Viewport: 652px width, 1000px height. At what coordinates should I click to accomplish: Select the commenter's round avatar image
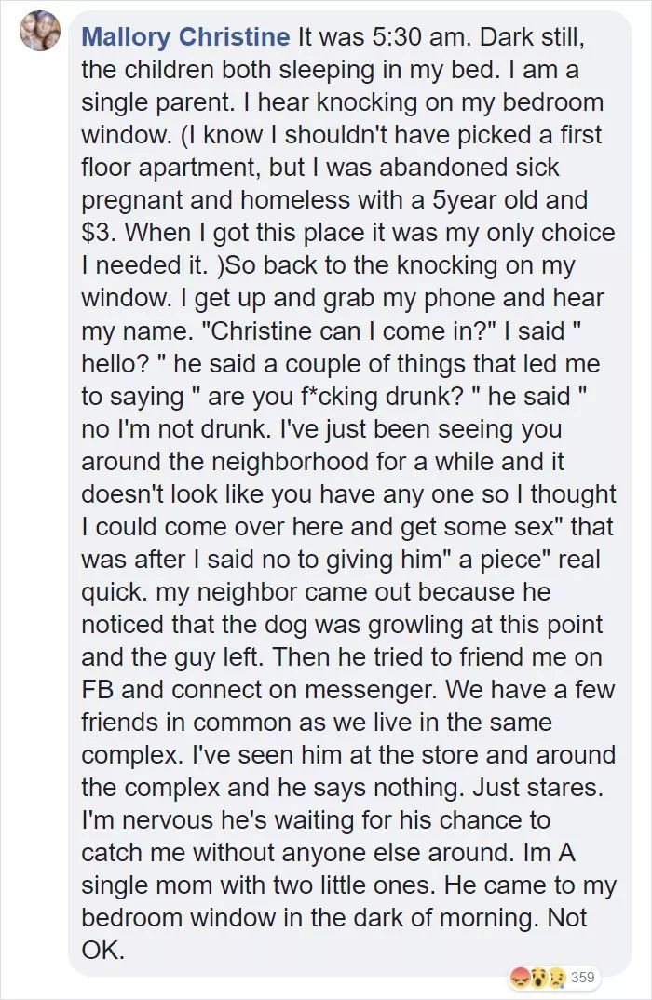coord(40,31)
